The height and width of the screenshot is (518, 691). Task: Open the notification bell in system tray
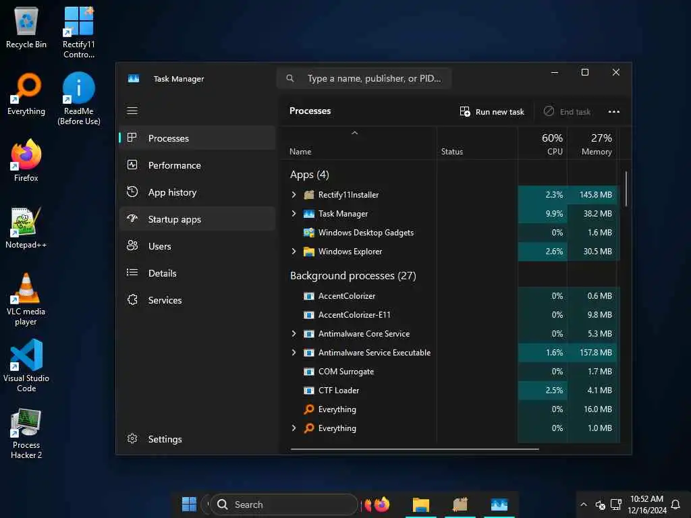pos(675,505)
